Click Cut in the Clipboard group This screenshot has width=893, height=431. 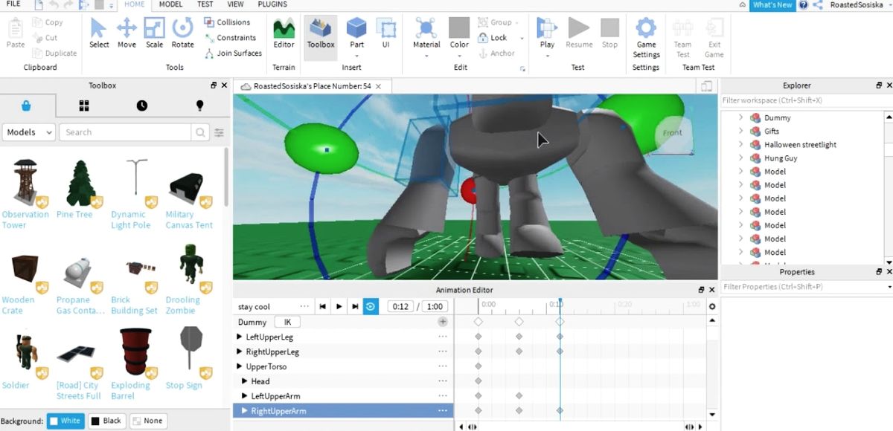pyautogui.click(x=45, y=38)
